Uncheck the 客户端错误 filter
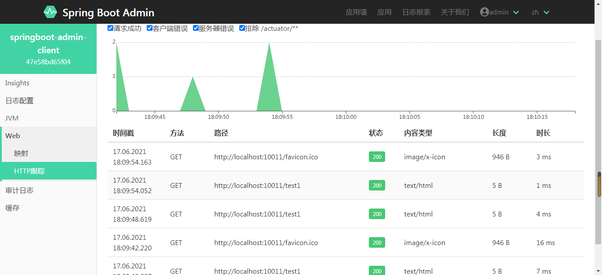This screenshot has height=275, width=602. [x=149, y=28]
